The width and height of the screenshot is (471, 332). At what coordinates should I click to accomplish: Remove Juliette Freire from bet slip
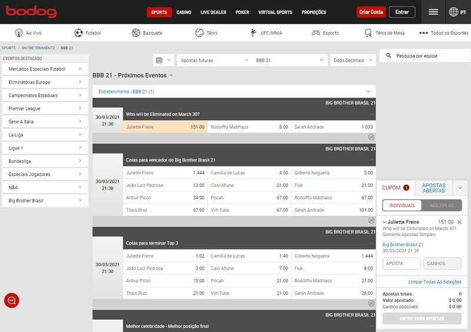460,222
